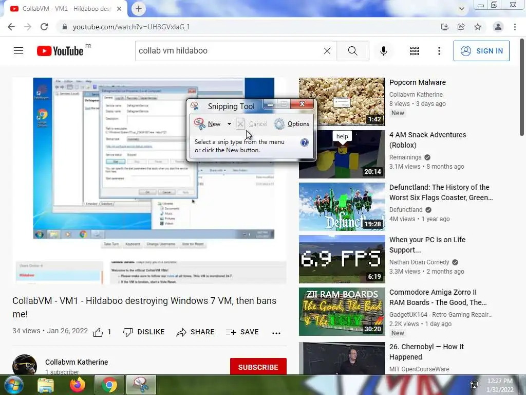Screen dimensions: 526x395
Task: Open the Chrome profile avatar icon
Action: point(498,27)
